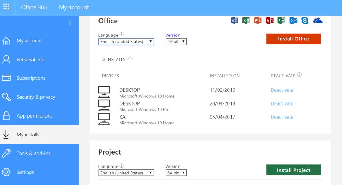Click the Publisher app icon
The image size is (342, 185).
[281, 21]
